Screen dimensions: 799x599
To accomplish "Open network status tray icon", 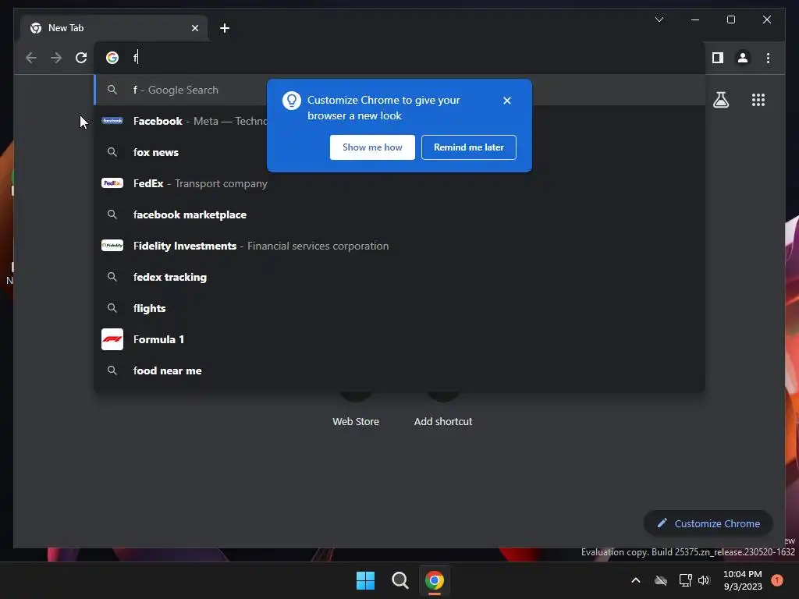I will (685, 580).
